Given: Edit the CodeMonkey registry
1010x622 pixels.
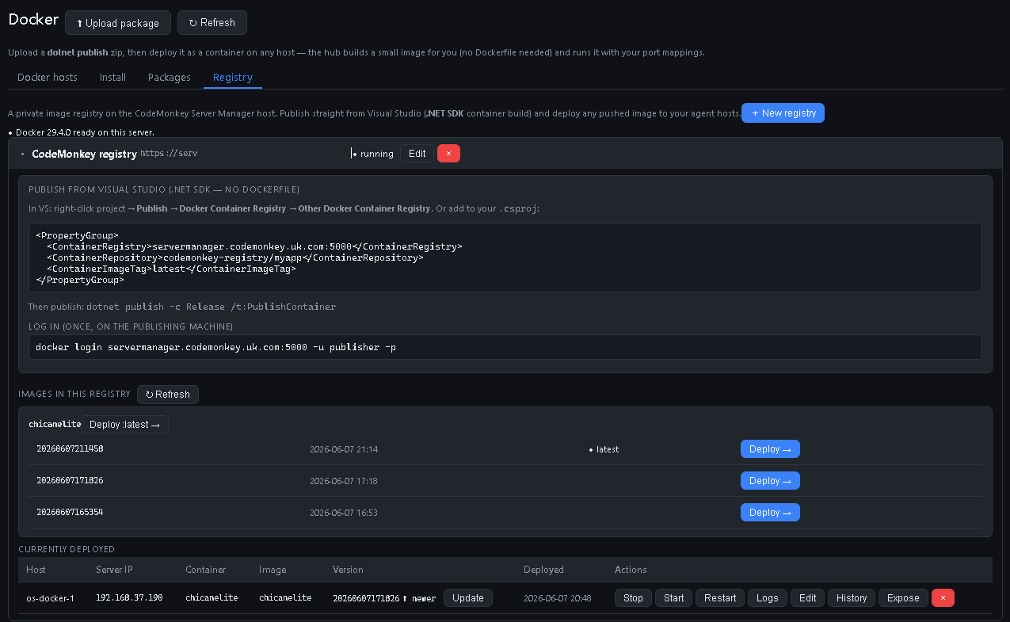Looking at the screenshot, I should click(x=417, y=154).
